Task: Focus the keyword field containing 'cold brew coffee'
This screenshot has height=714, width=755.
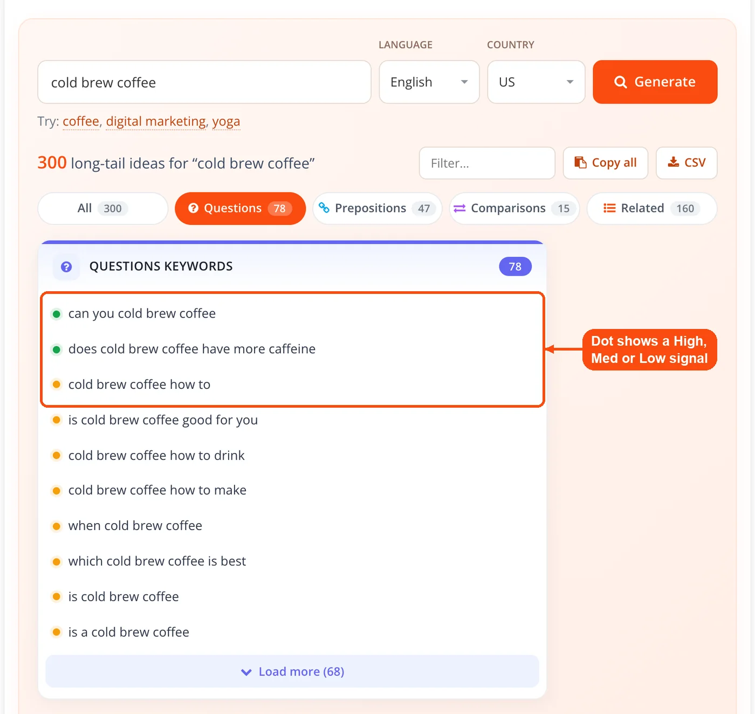Action: click(x=204, y=82)
